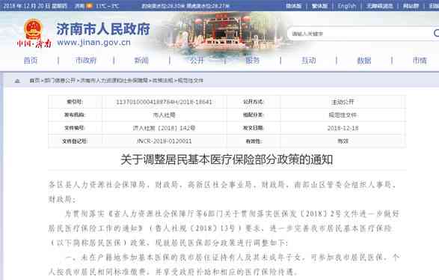Click the document title 关于调整居民基本医疗保险部分政策的通知
The width and height of the screenshot is (439, 280).
[227, 159]
